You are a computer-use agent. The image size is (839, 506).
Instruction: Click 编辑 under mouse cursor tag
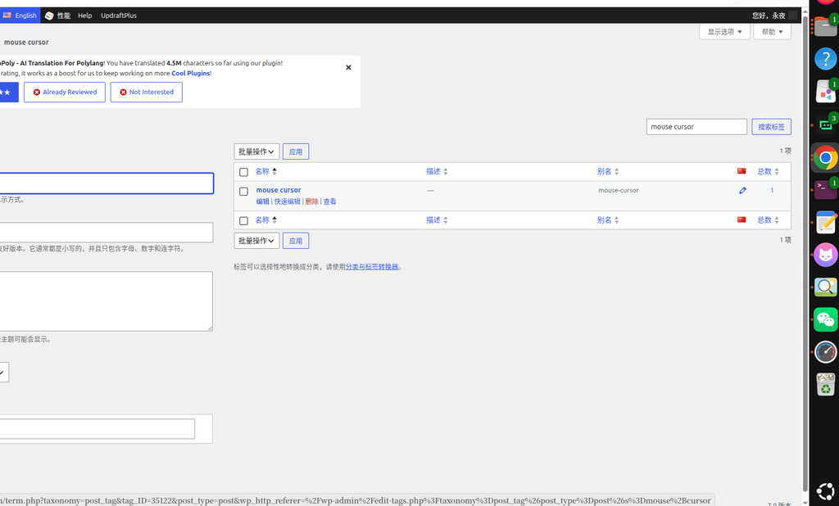pos(263,201)
